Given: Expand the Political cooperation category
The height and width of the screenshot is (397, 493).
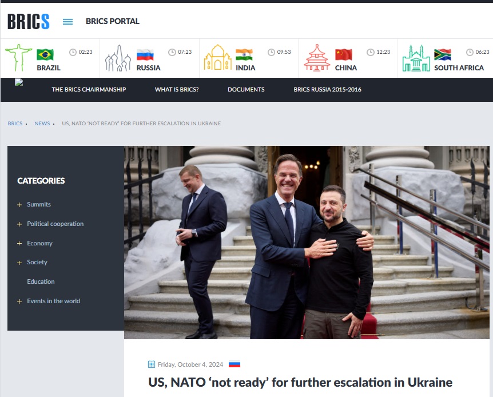Looking at the screenshot, I should [x=19, y=224].
